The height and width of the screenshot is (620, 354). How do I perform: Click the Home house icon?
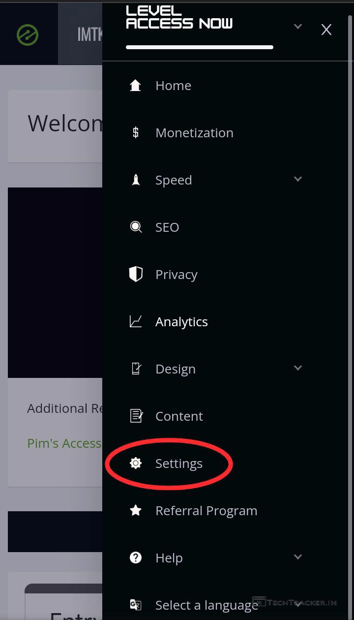135,86
